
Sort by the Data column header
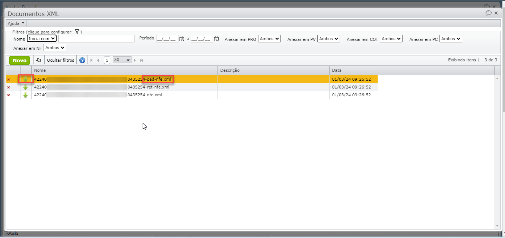coord(412,70)
